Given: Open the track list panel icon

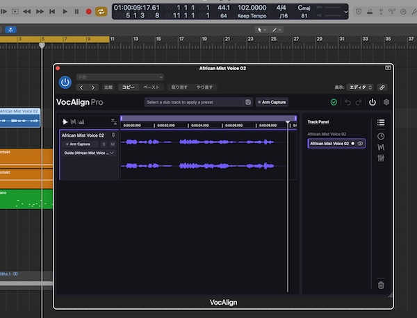Looking at the screenshot, I should point(381,122).
